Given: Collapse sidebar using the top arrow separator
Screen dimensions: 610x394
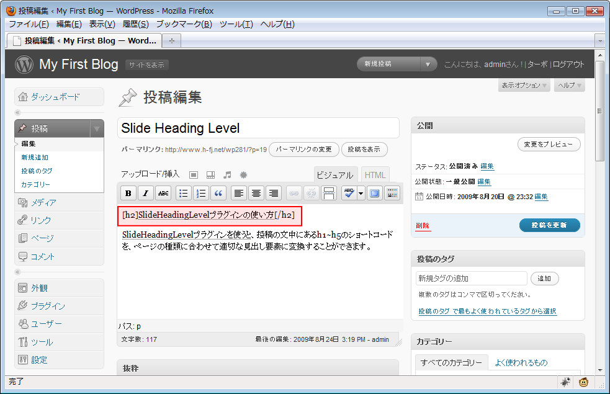Looking at the screenshot, I should tap(17, 112).
